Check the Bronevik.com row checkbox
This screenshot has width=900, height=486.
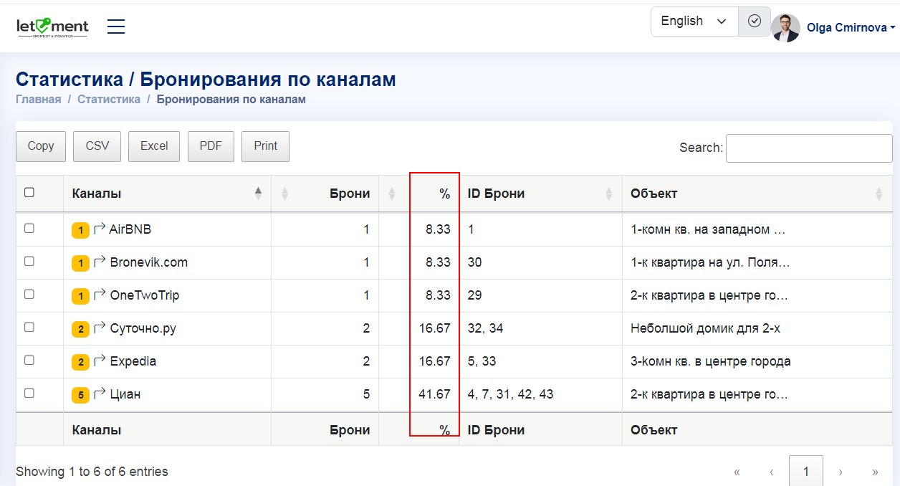(x=29, y=261)
